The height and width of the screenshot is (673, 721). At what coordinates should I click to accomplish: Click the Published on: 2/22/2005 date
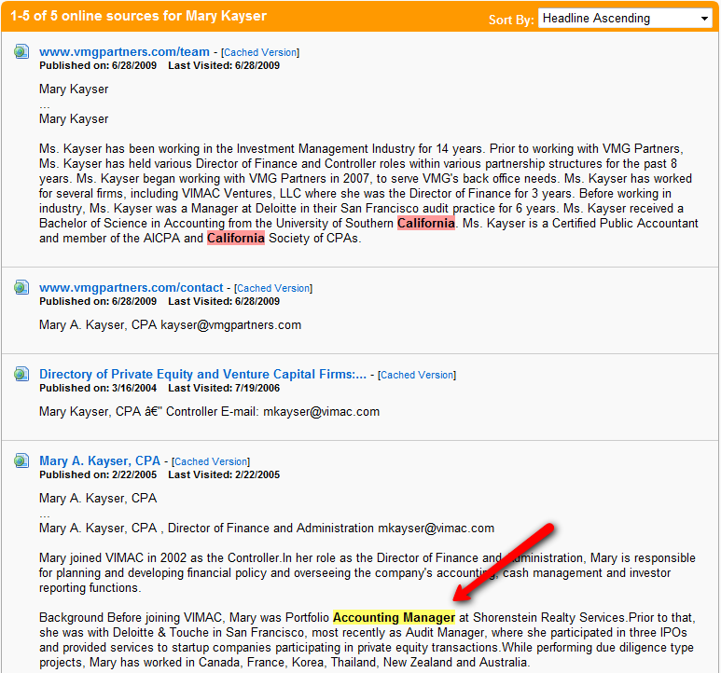pyautogui.click(x=98, y=474)
